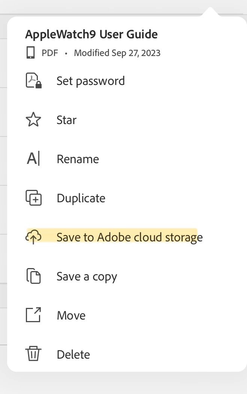Image resolution: width=247 pixels, height=394 pixels.
Task: Click the PDF file type label
Action: pyautogui.click(x=50, y=53)
